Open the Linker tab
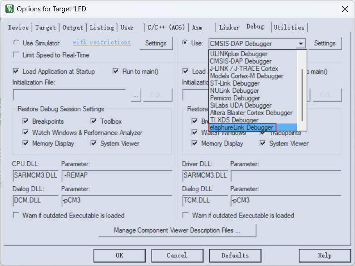This screenshot has height=266, width=355. coord(229,28)
